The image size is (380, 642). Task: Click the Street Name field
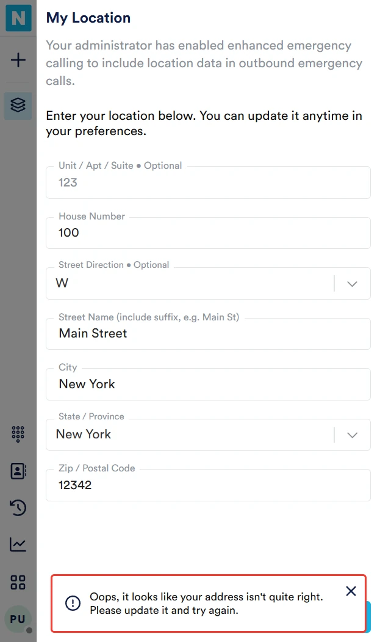pos(208,333)
